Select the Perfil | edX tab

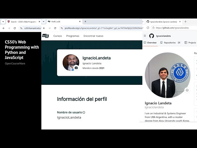point(64,22)
